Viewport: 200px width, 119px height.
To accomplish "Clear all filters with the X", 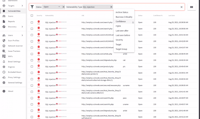I will [x=181, y=7].
